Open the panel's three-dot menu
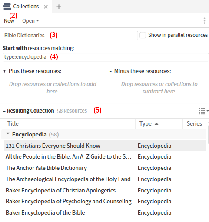Image resolution: width=209 pixels, height=222 pixels. 204,21
